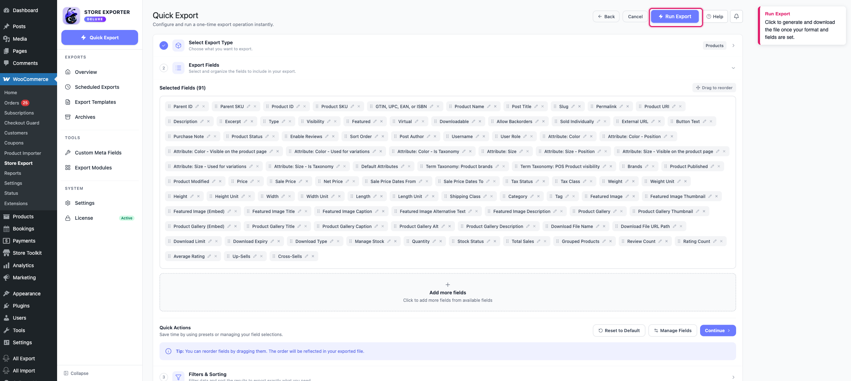Remove the Quantity field chip

pyautogui.click(x=441, y=241)
